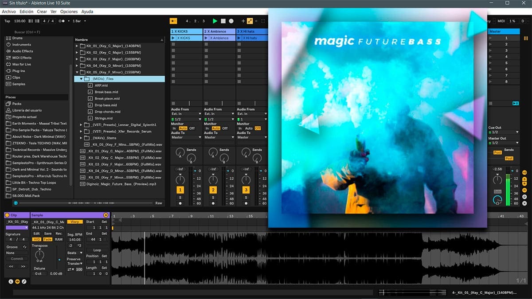Click track 1 Send A knob
The image size is (532, 299).
pos(180,153)
